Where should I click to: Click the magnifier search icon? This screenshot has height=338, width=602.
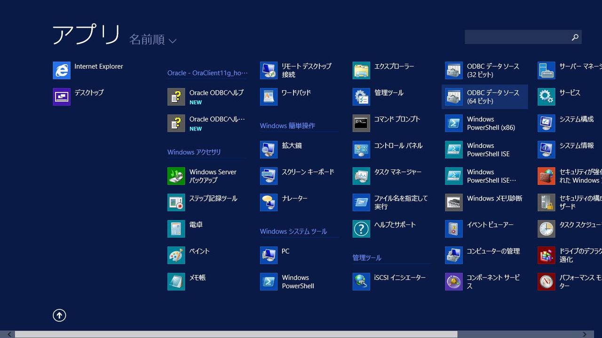pyautogui.click(x=575, y=37)
